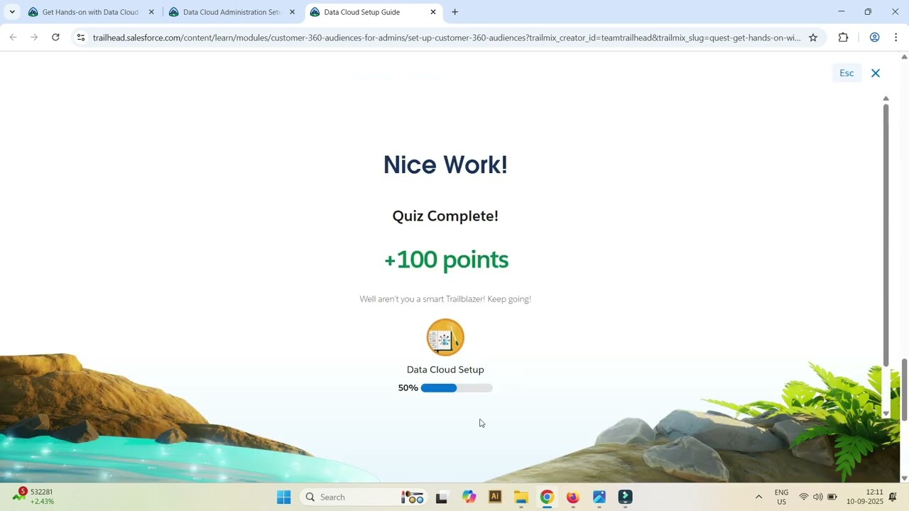This screenshot has height=511, width=909.
Task: Open the Wi-Fi network settings icon
Action: tap(804, 497)
